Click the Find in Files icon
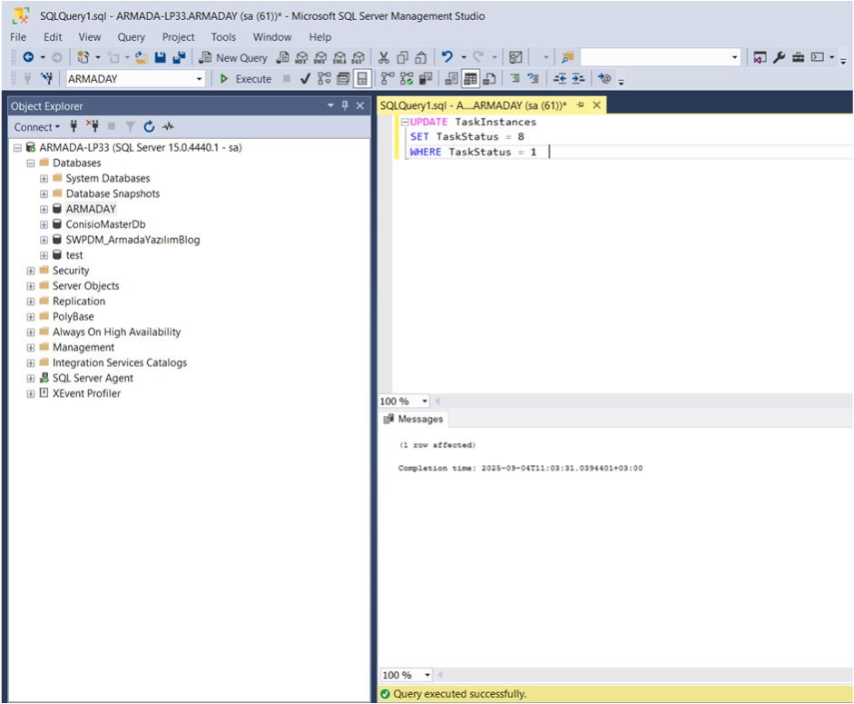This screenshot has height=704, width=854. point(567,57)
